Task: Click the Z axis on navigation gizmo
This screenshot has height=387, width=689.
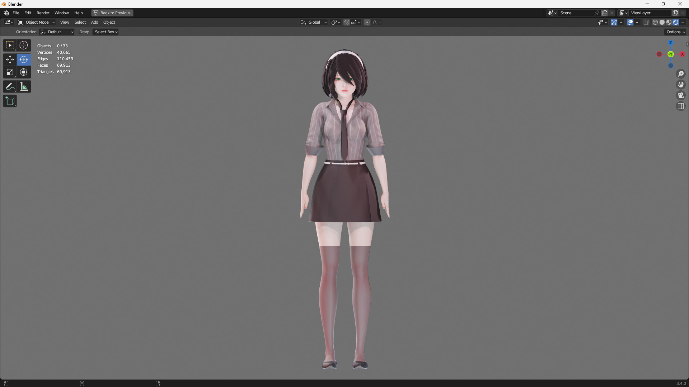Action: 670,43
